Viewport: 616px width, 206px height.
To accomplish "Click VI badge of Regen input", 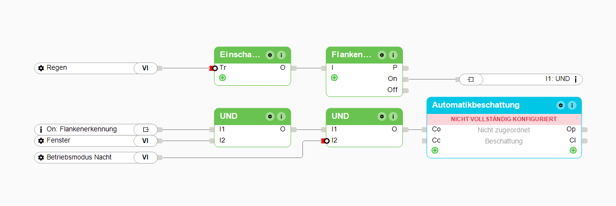I will [x=145, y=68].
